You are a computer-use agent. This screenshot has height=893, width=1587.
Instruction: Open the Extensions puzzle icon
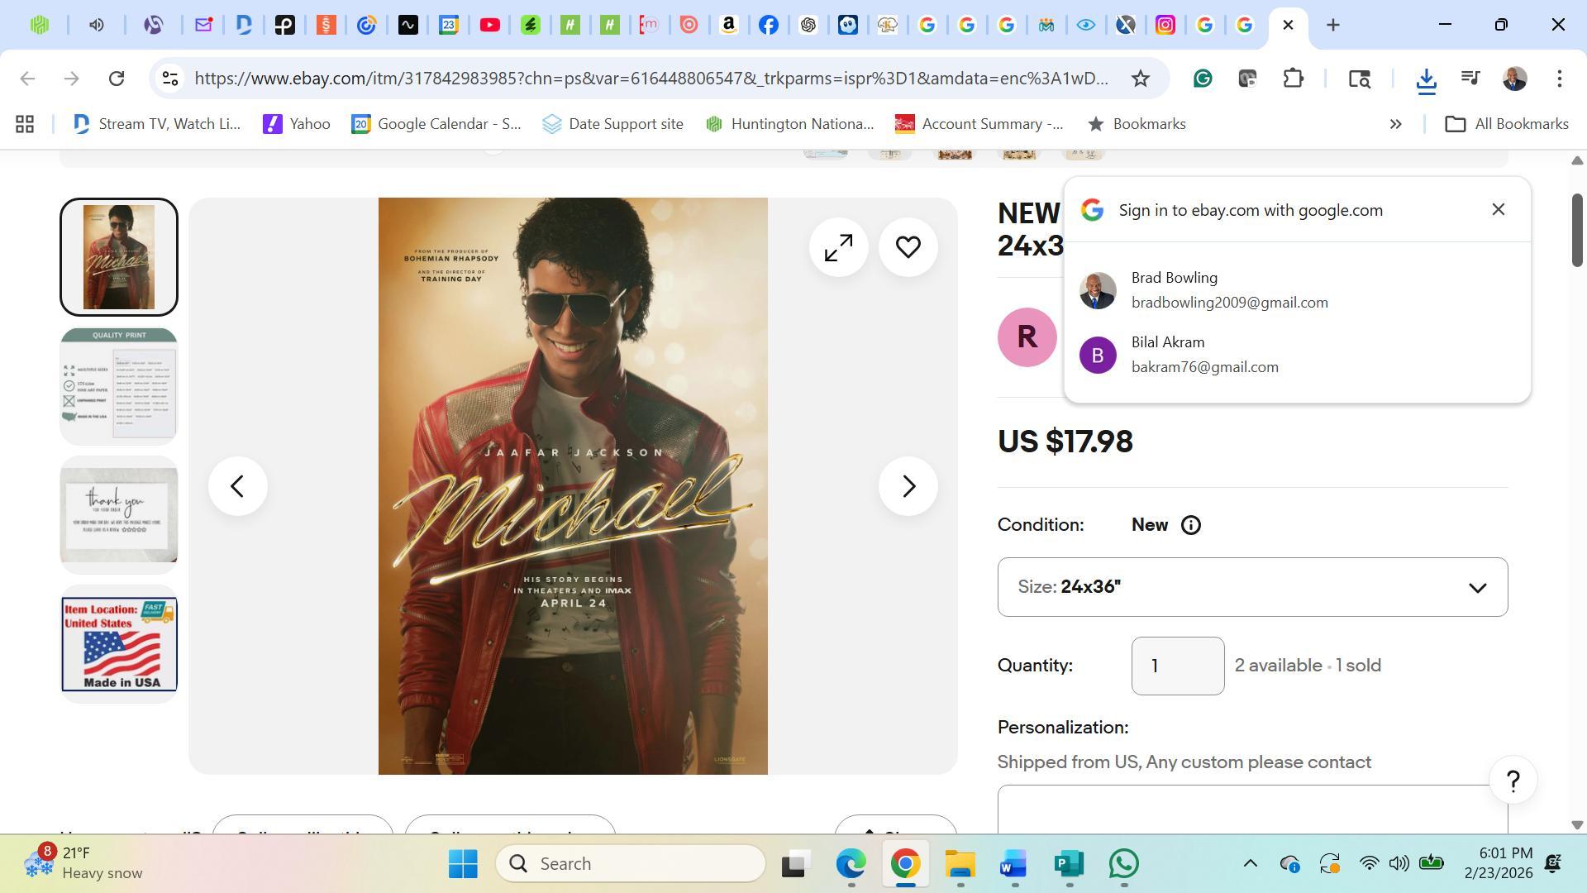point(1293,79)
